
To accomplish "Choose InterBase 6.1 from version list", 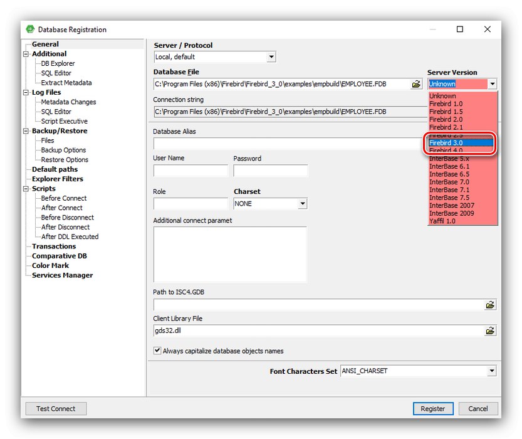I will point(462,166).
